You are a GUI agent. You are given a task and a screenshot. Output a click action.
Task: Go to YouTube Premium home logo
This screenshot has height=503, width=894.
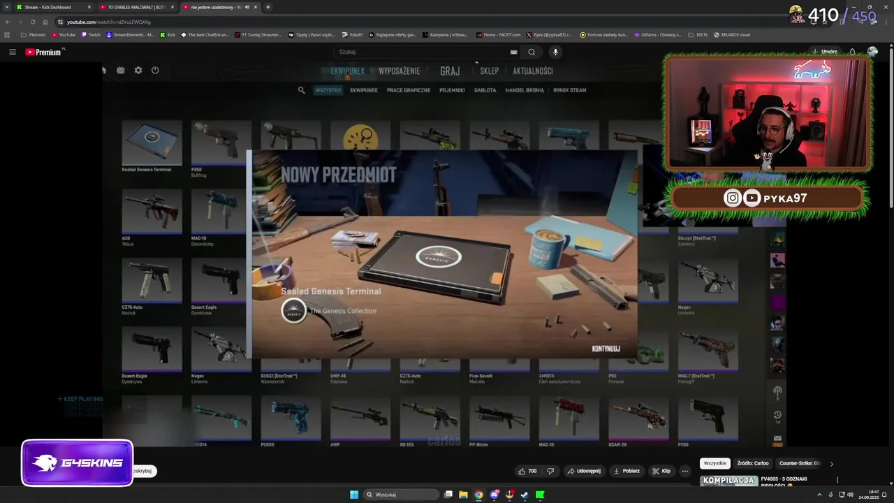[x=44, y=52]
